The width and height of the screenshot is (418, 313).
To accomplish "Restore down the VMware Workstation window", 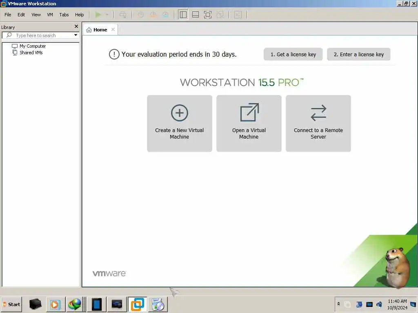I will 406,3.
